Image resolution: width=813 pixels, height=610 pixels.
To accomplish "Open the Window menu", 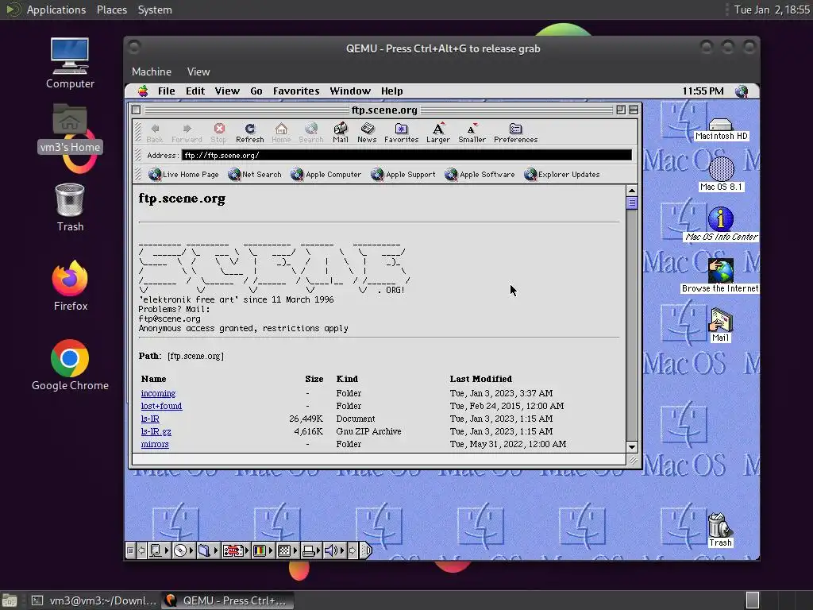I will [x=350, y=91].
